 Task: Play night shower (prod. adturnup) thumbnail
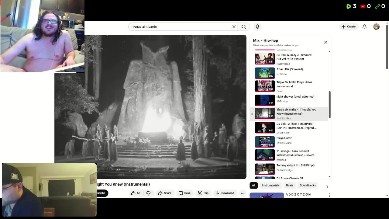pos(265,100)
